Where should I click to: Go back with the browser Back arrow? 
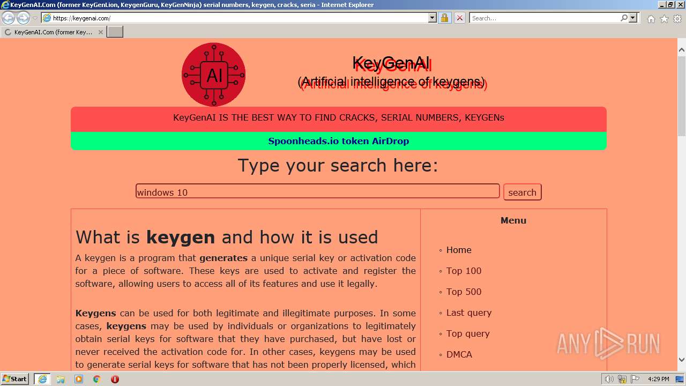click(8, 18)
